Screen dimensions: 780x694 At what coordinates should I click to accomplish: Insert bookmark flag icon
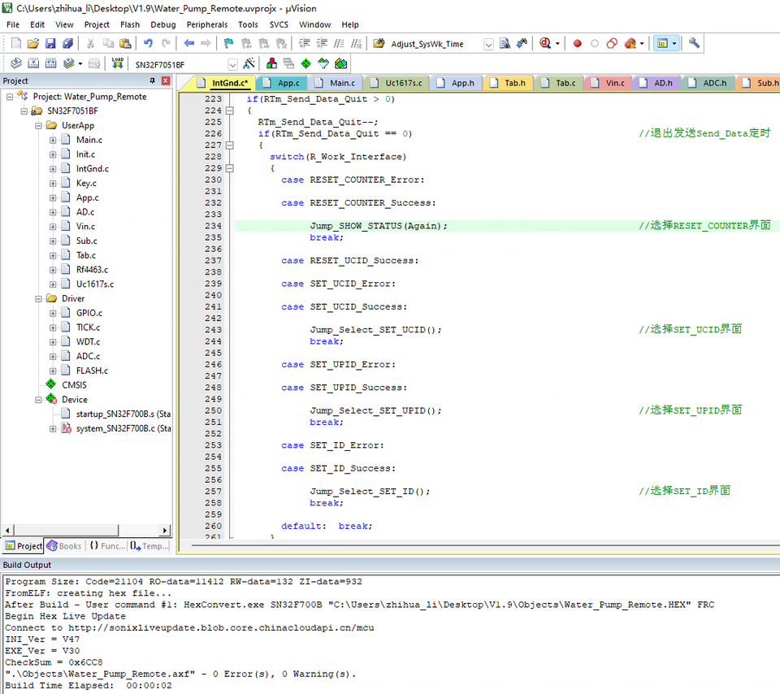229,43
